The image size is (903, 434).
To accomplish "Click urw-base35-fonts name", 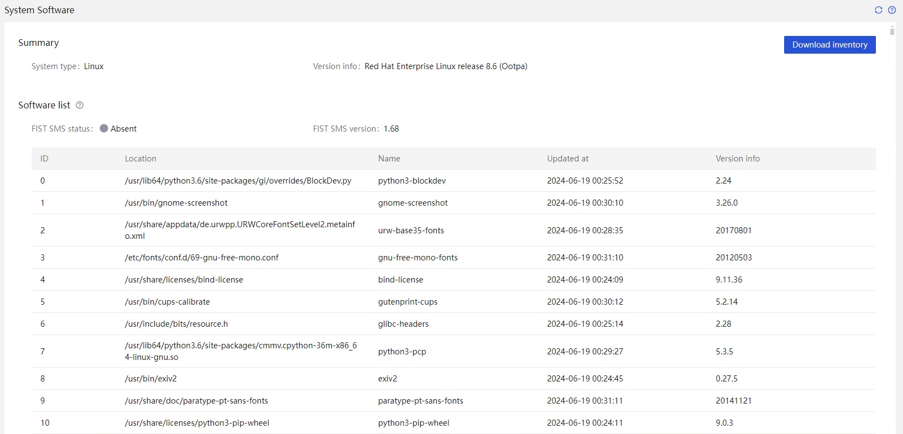I will (411, 231).
